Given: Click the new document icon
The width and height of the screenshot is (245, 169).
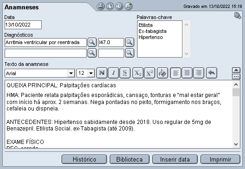Looking at the screenshot, I should pos(110,6).
